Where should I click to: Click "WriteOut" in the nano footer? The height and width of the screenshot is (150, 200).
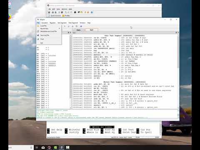[74, 130]
